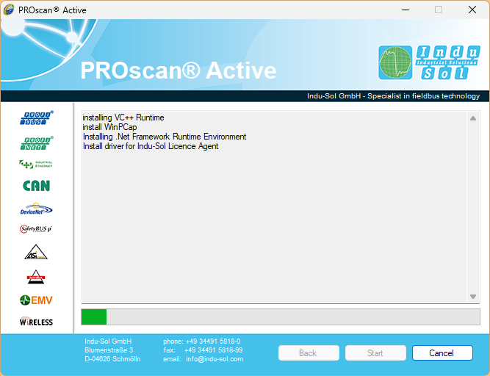Select the DeviceNet logo
The width and height of the screenshot is (490, 376).
36,209
